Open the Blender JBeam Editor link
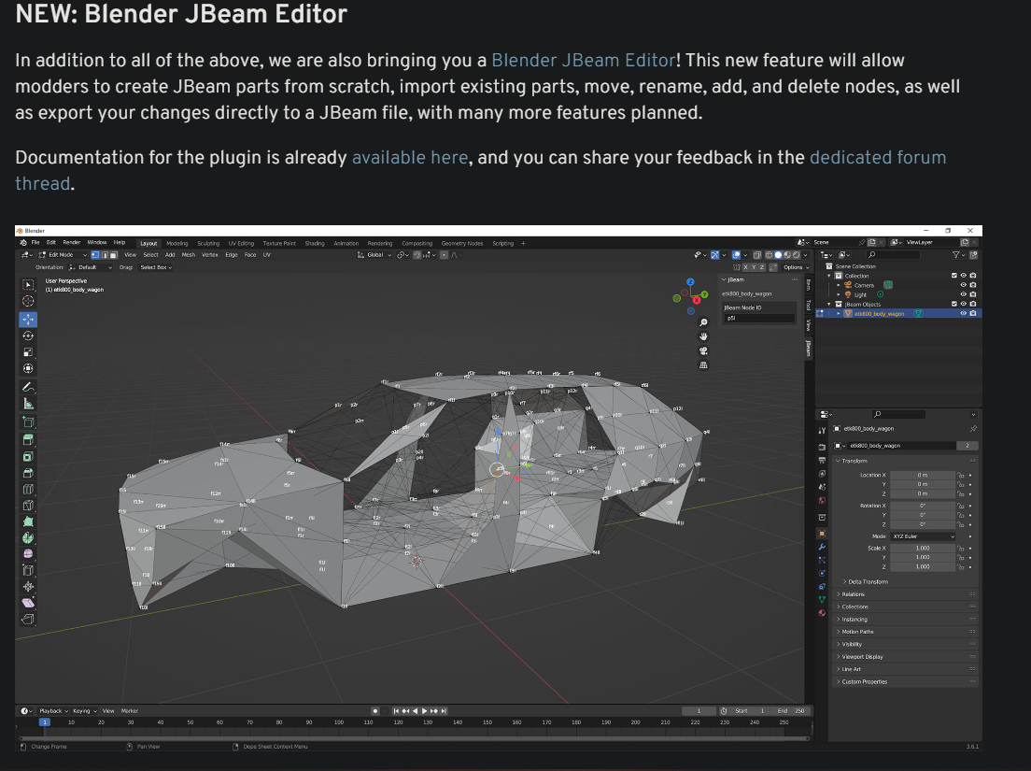This screenshot has height=771, width=1031. pos(584,61)
